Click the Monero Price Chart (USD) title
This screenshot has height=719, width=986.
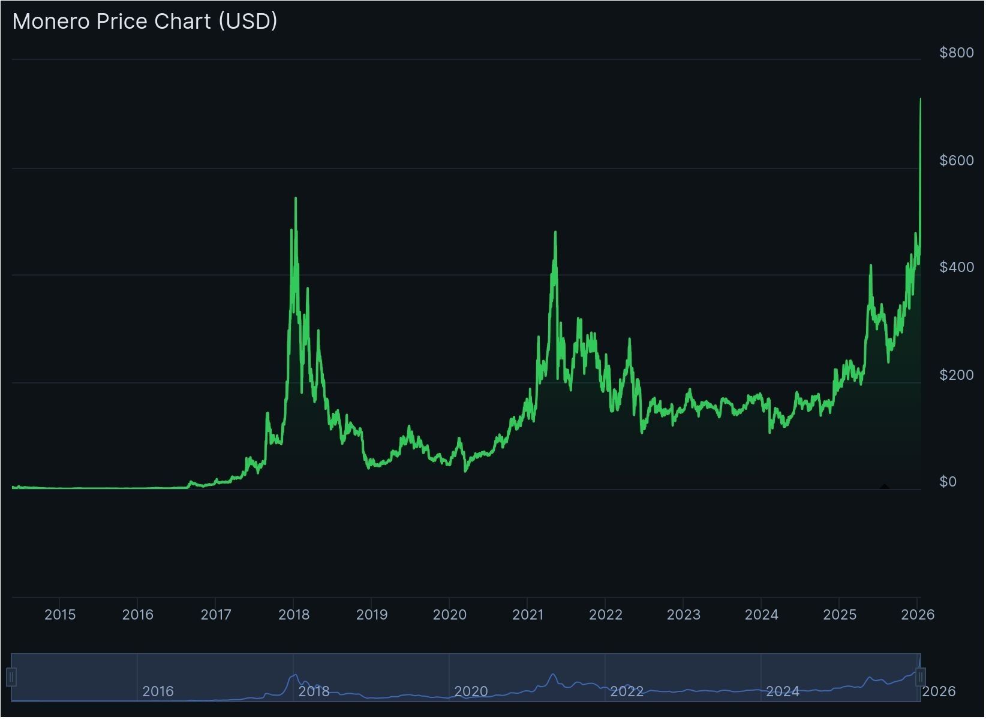pos(145,22)
